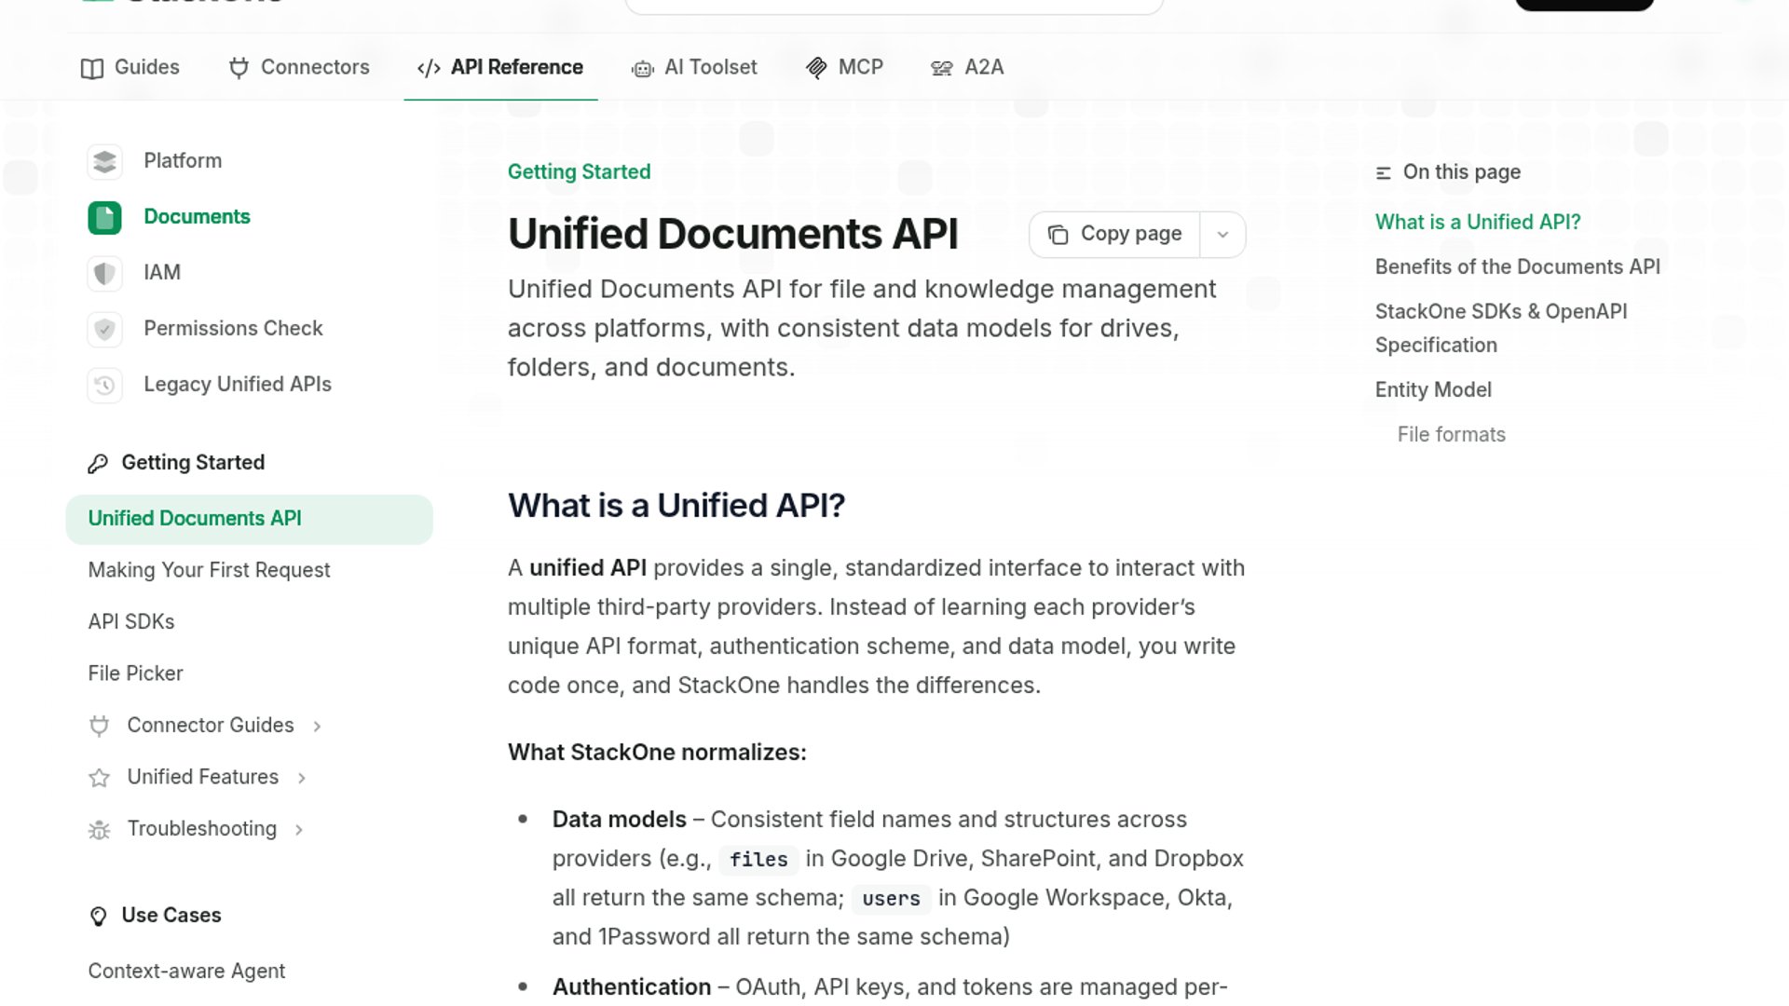
Task: Expand the Troubleshooting section
Action: (299, 829)
